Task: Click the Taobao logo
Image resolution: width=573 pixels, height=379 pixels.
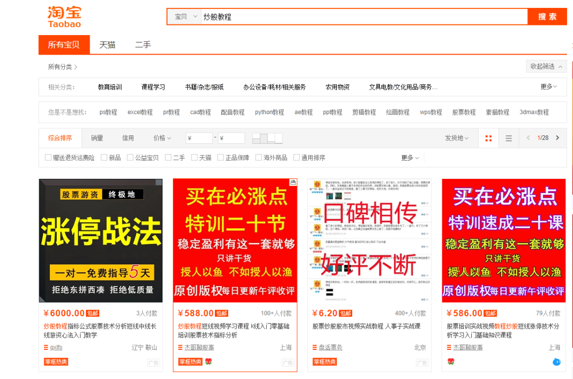Action: coord(64,17)
